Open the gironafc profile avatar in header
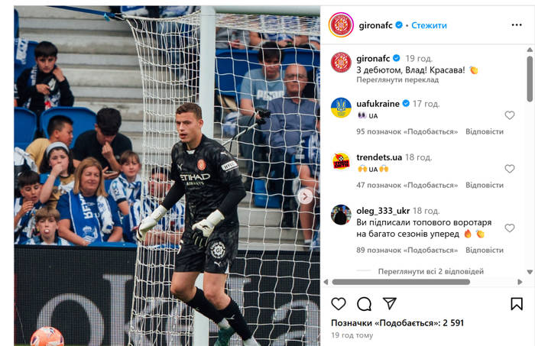The height and width of the screenshot is (346, 535). point(341,25)
